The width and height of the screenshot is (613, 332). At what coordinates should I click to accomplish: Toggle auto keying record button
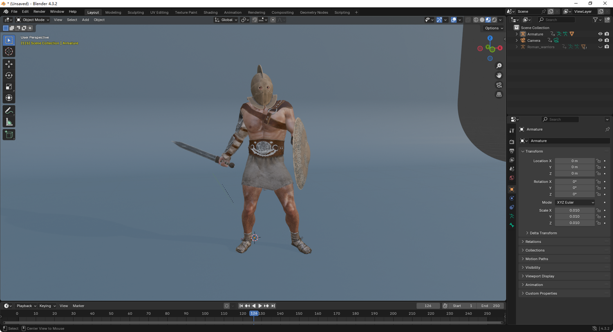(x=227, y=306)
